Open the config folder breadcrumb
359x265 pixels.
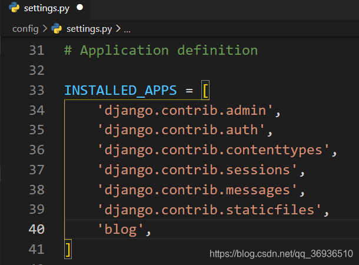[25, 29]
